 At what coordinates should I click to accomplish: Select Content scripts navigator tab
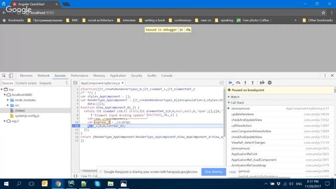(26, 83)
